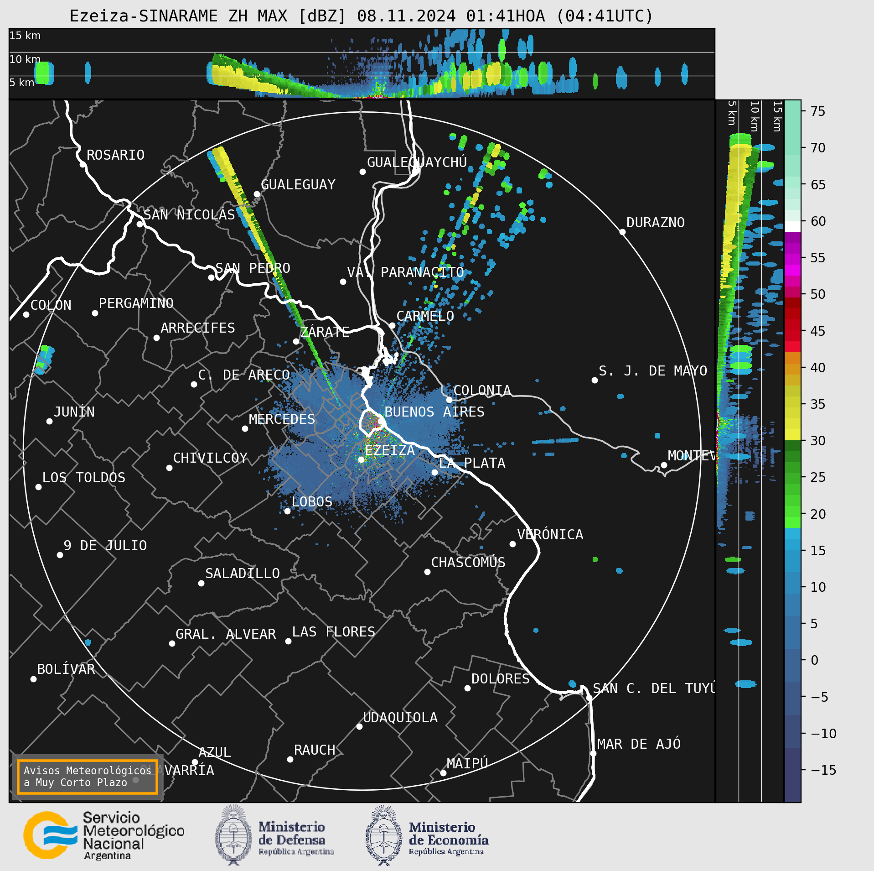Image resolution: width=874 pixels, height=871 pixels.
Task: Click the marker dot beside Gualeguay
Action: click(257, 194)
